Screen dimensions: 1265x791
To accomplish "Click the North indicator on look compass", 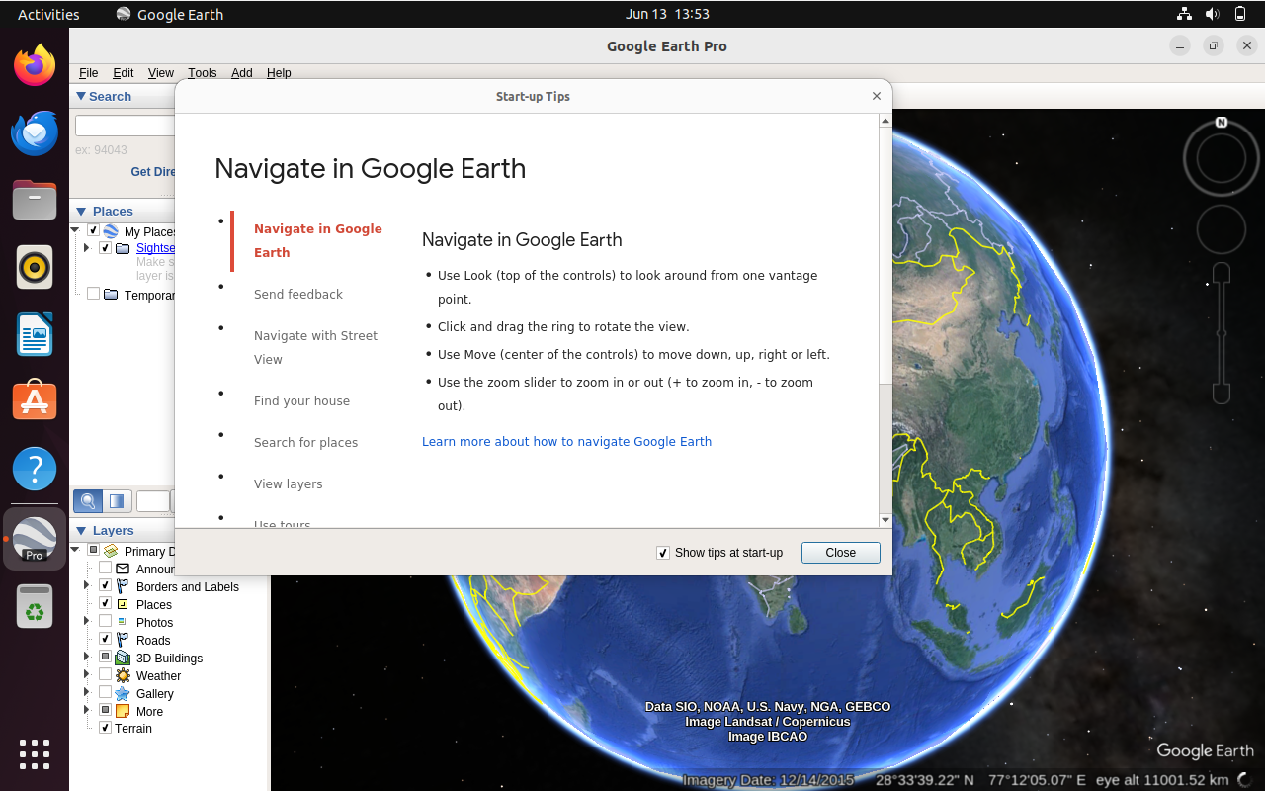I will tap(1222, 123).
